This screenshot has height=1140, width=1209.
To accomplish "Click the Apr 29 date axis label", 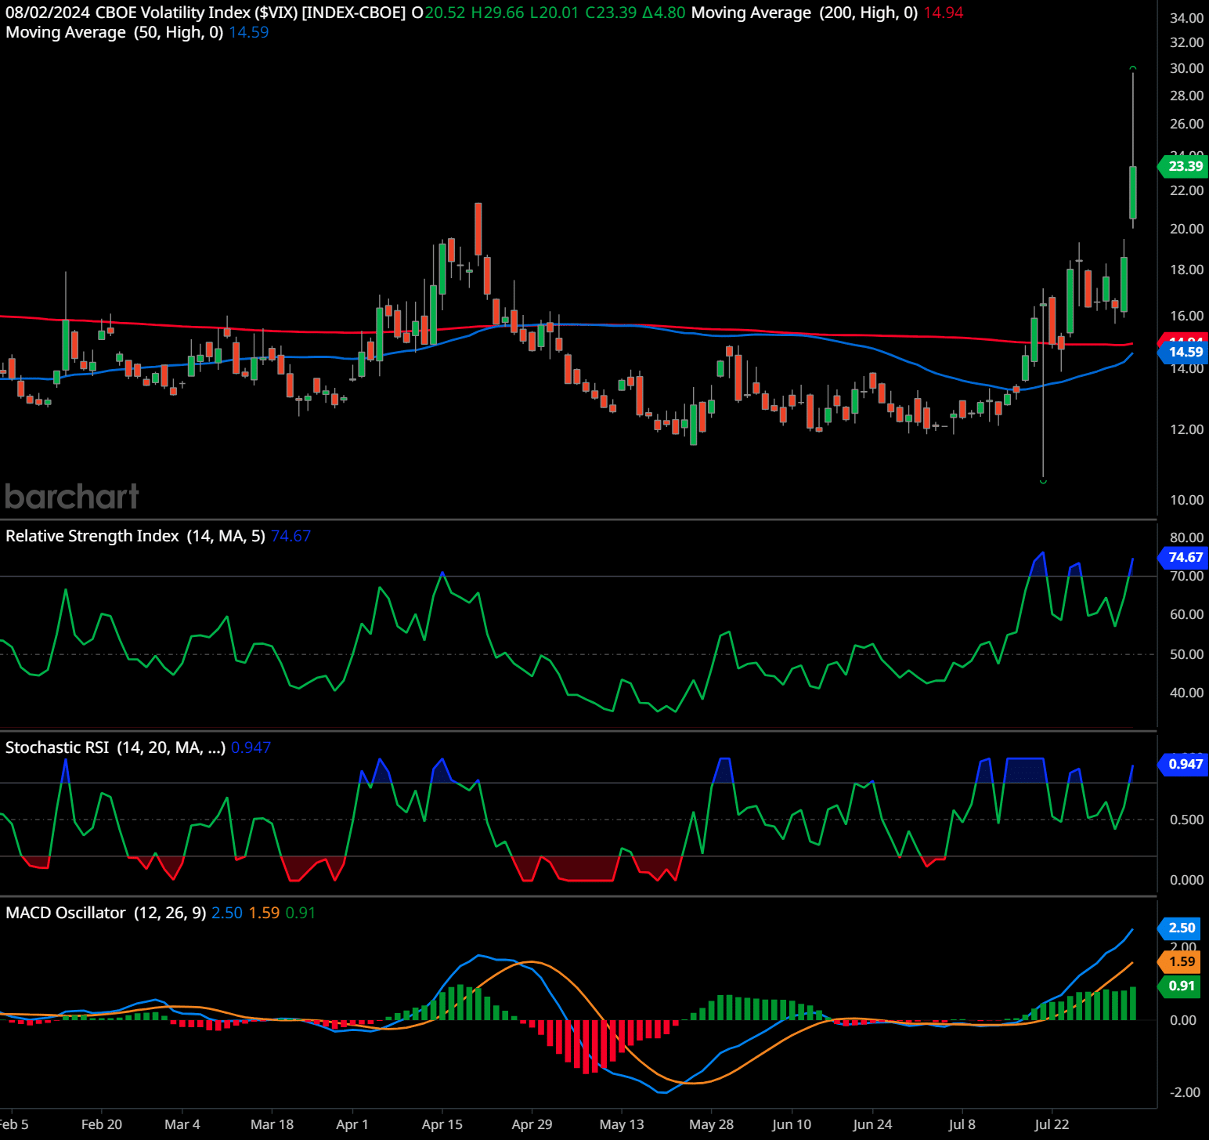I will coord(532,1124).
